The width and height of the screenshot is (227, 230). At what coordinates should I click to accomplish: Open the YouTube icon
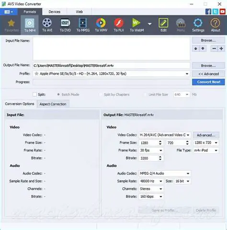click(x=222, y=11)
